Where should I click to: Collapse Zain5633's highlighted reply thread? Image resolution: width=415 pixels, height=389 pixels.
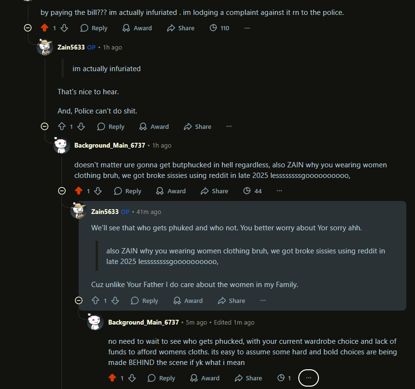[x=78, y=301]
